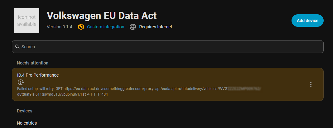Click the magnifying glass search icon
The width and height of the screenshot is (333, 128).
coord(17,47)
